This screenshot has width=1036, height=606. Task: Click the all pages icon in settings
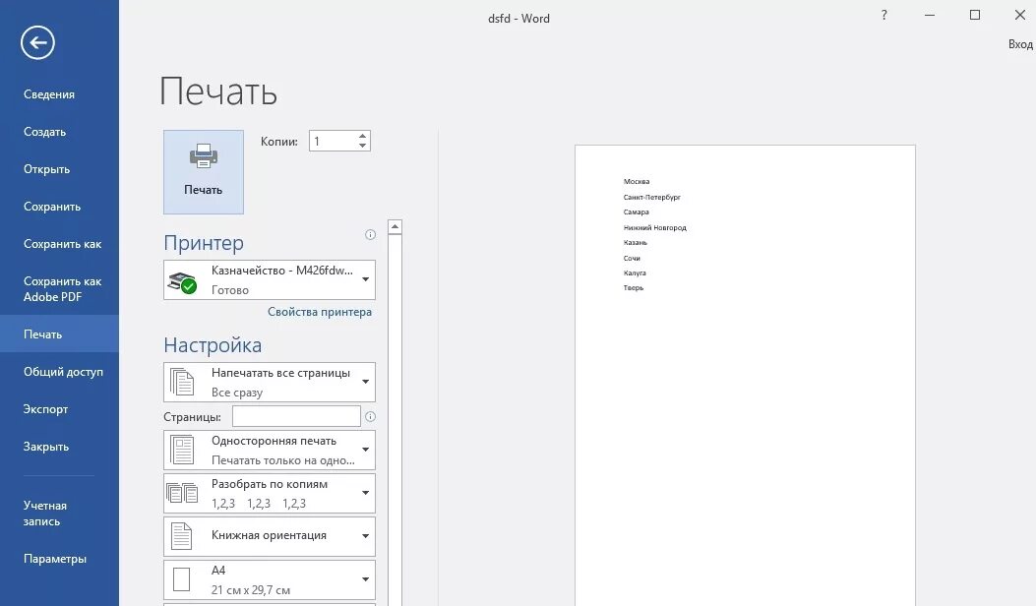(182, 382)
